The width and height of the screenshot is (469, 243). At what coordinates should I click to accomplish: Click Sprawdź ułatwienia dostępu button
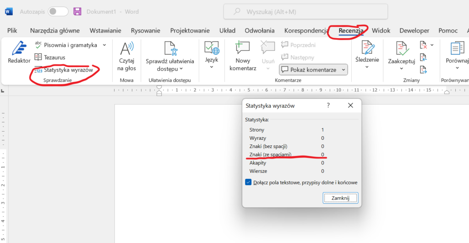click(170, 56)
